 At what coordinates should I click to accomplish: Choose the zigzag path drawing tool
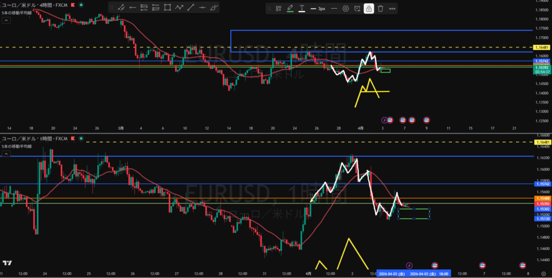(x=180, y=8)
